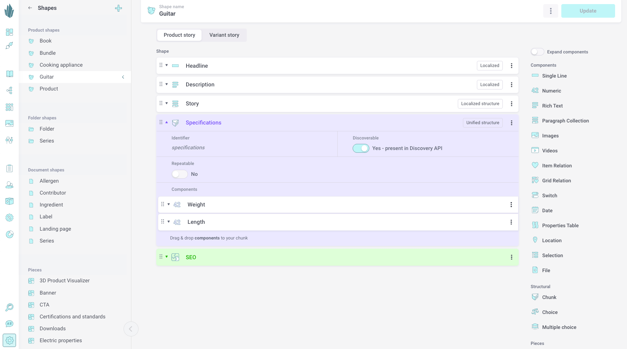Open settings gear in left sidebar

pyautogui.click(x=10, y=340)
